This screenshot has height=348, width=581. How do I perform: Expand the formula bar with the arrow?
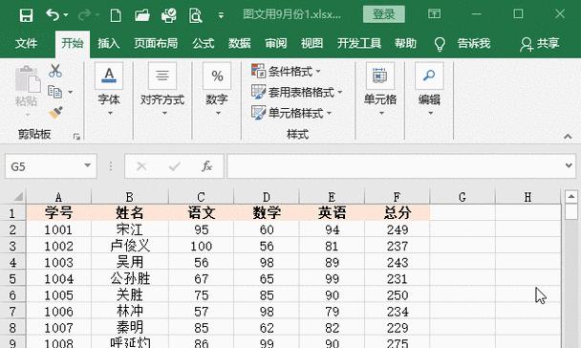coord(569,165)
